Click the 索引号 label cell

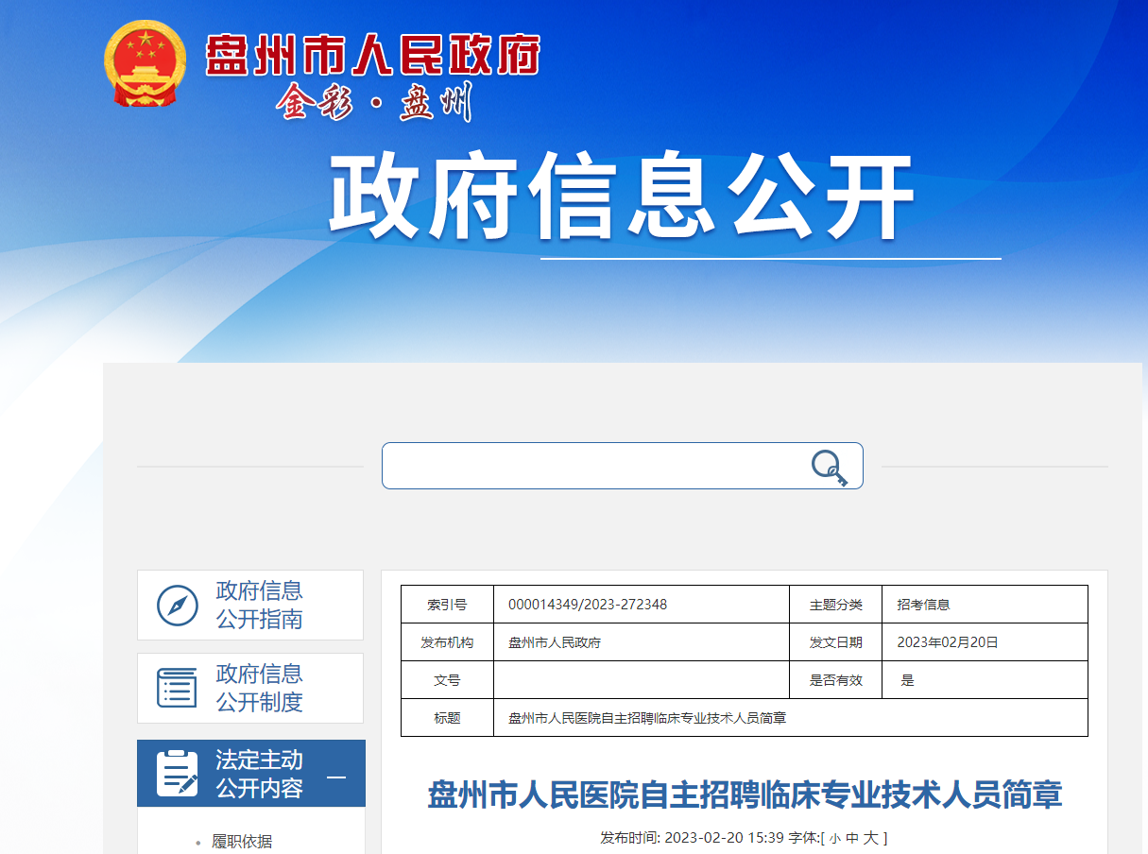447,605
